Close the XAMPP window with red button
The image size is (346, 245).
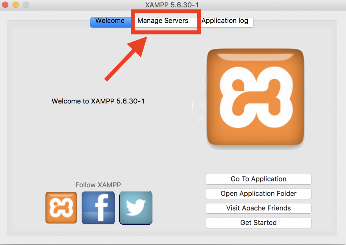click(5, 4)
